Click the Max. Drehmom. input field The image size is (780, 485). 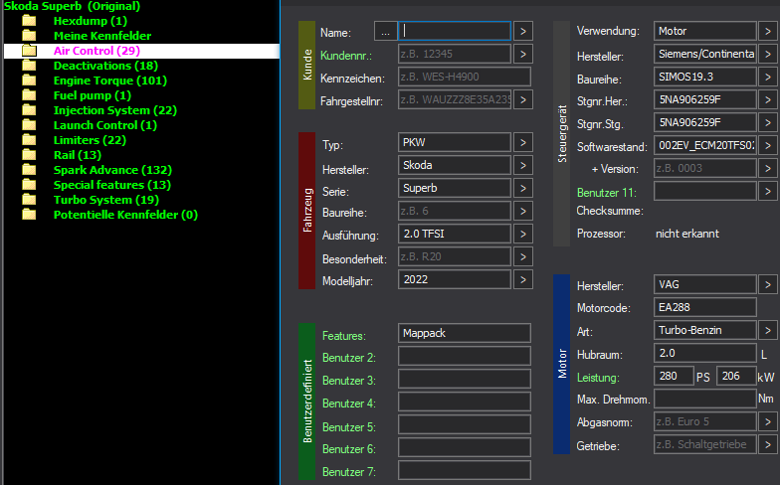point(704,399)
